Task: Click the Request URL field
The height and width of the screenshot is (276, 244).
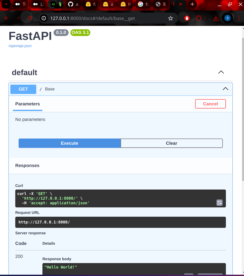Action: pos(121,222)
